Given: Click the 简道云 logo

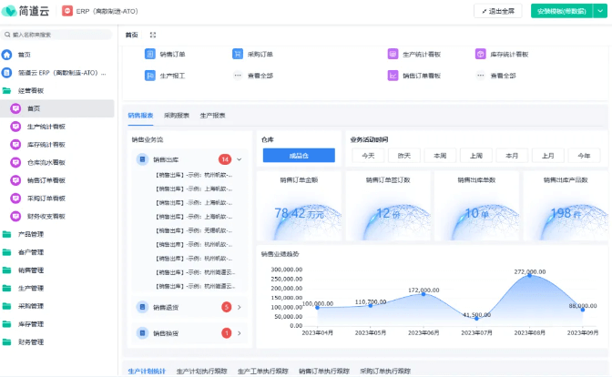Looking at the screenshot, I should click(25, 11).
